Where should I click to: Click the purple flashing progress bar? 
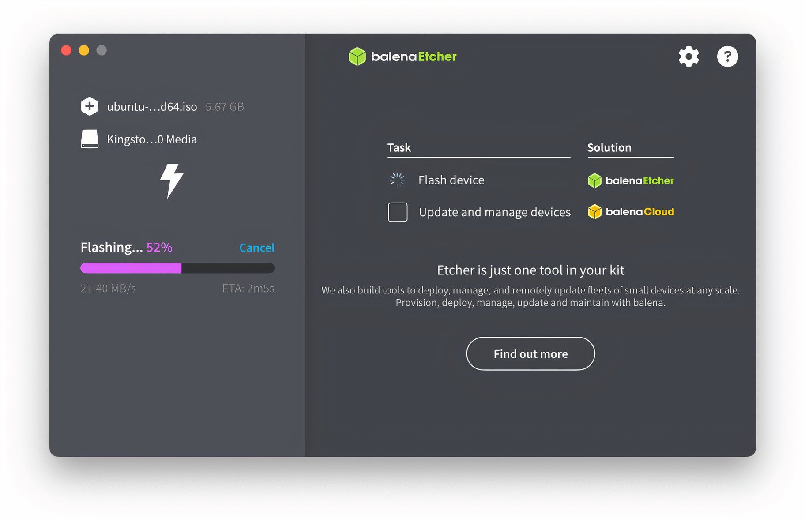pyautogui.click(x=177, y=268)
